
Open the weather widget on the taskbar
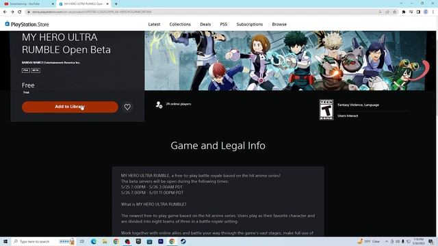[x=368, y=241]
